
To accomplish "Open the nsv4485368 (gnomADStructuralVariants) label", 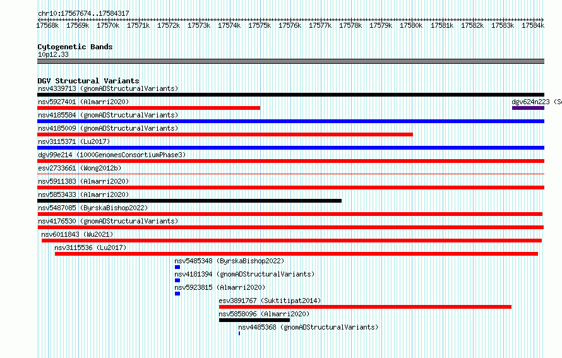I will point(308,327).
